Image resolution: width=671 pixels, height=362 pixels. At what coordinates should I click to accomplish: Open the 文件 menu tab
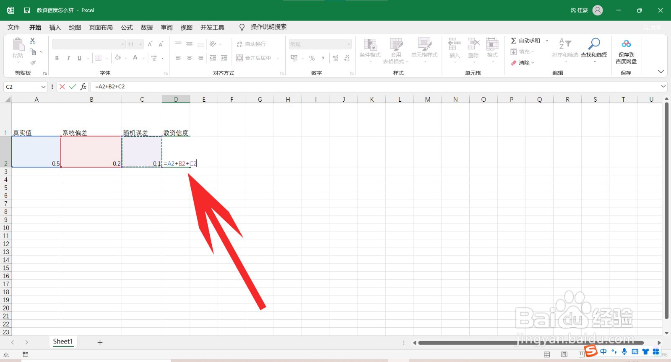click(14, 27)
